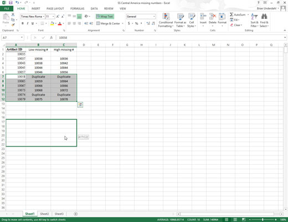Click the Brian Underdahl account name
The height and width of the screenshot is (222, 288).
click(266, 8)
